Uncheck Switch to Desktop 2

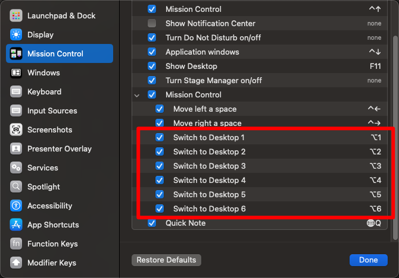[160, 151]
